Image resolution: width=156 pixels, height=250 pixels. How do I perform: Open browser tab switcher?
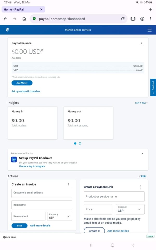click(133, 19)
